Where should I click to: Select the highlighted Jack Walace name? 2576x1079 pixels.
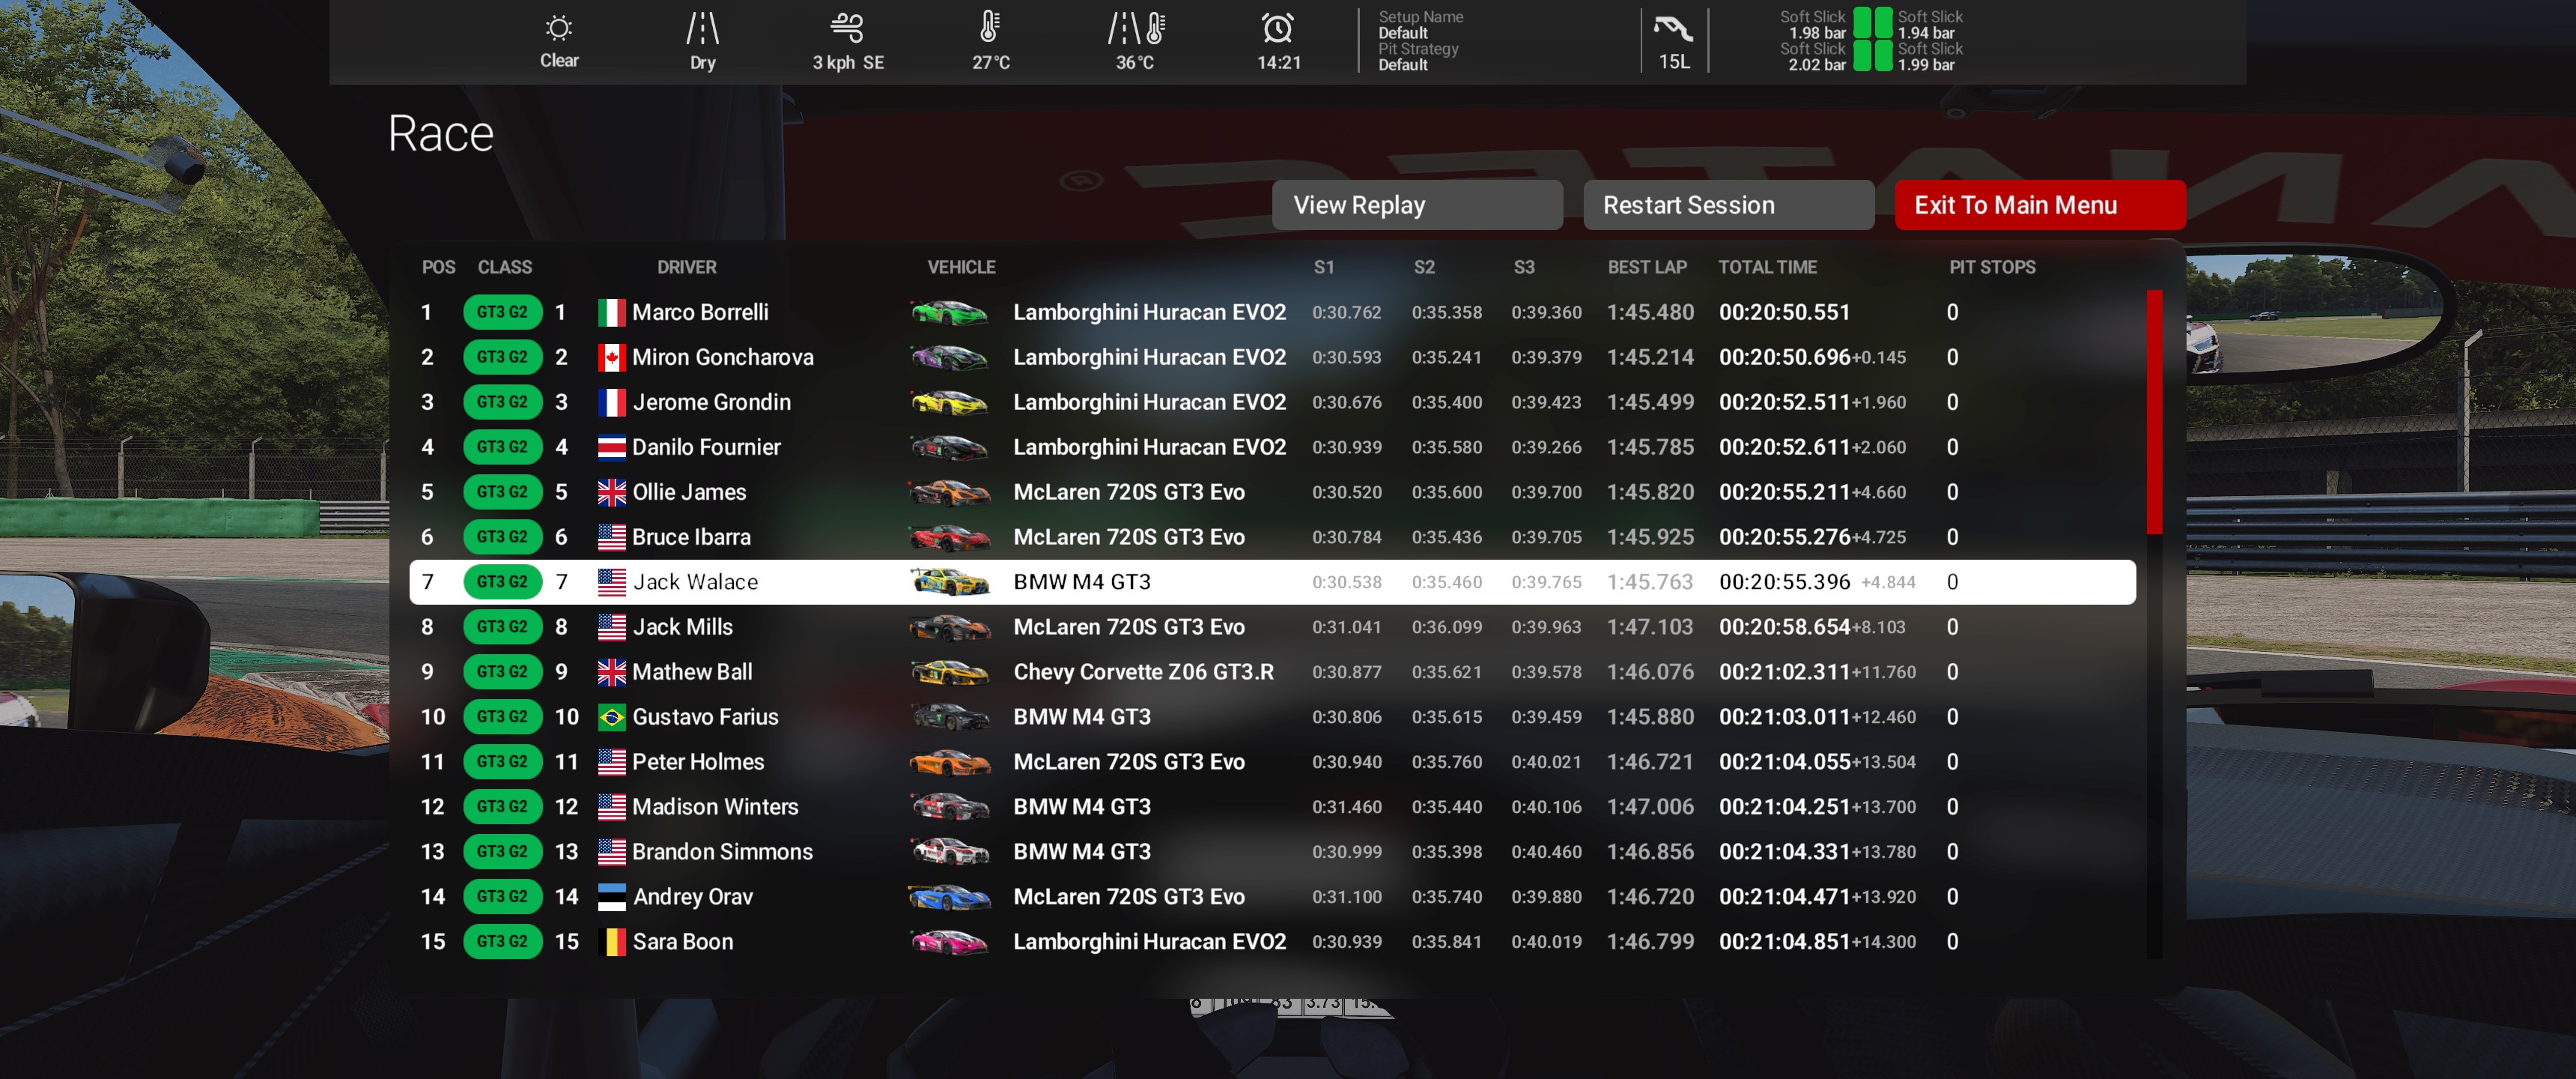coord(695,582)
